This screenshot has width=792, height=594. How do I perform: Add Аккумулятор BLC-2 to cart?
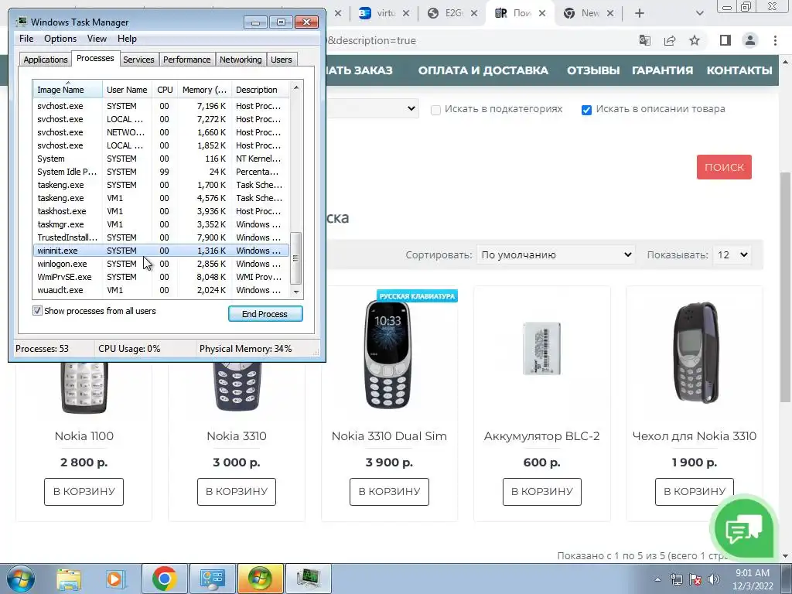[542, 491]
